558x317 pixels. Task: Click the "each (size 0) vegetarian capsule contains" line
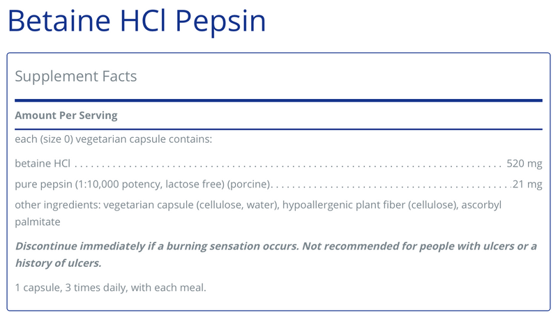[x=113, y=140]
